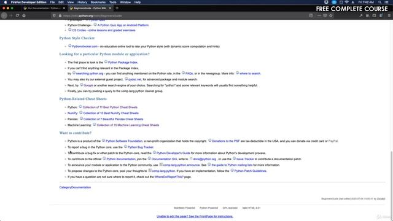Close the BeginnersGuide Python Wiki tab

110,8
